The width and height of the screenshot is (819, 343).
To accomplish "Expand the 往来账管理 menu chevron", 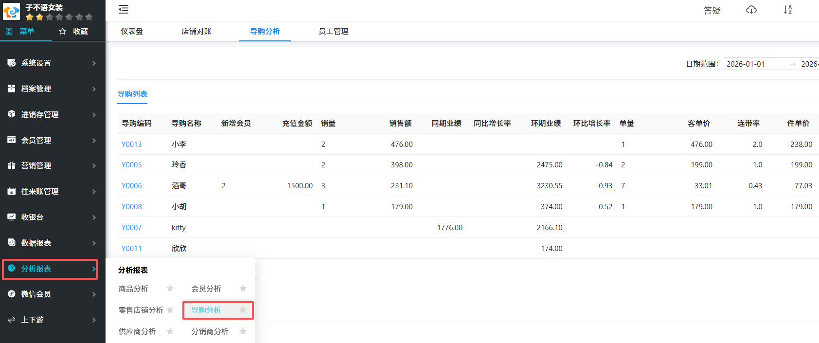I will (x=94, y=192).
